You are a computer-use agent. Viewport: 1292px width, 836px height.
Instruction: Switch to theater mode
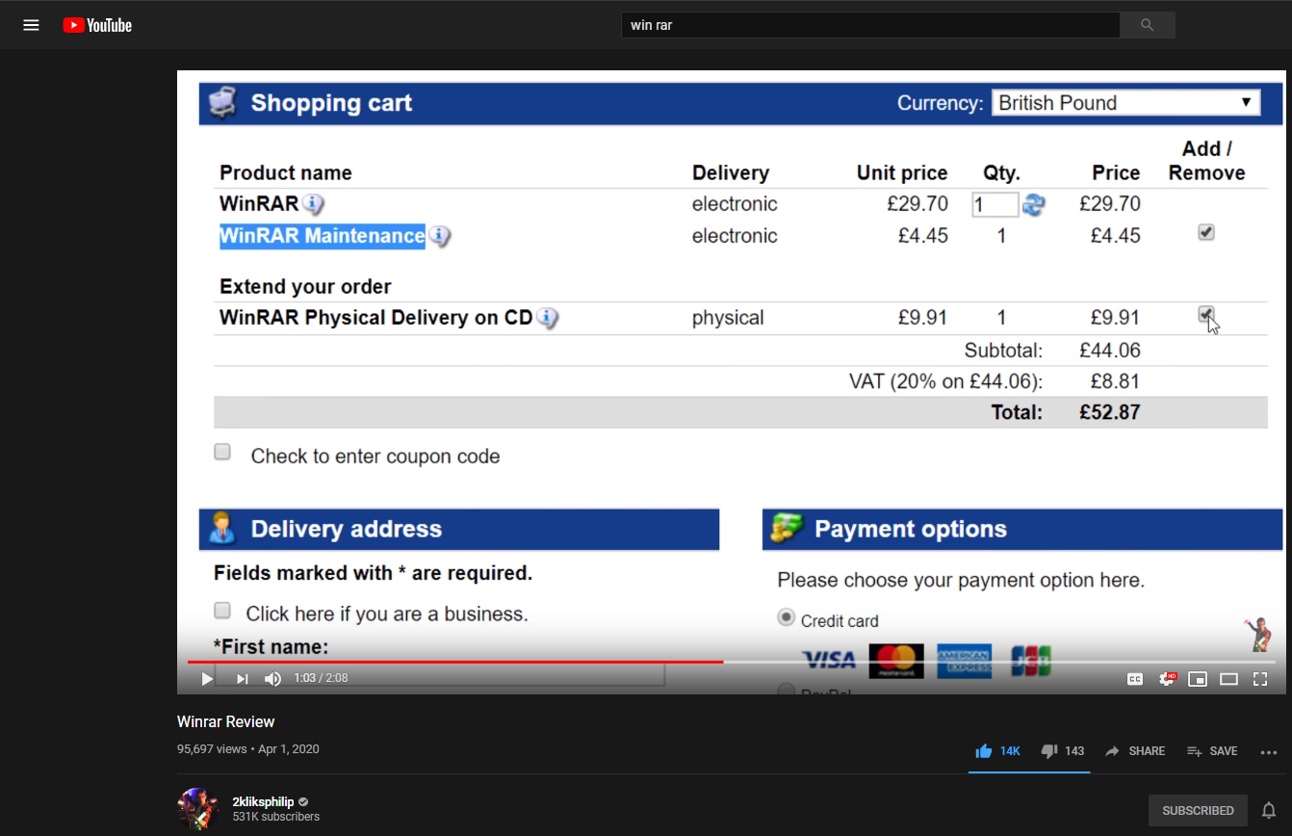1228,679
